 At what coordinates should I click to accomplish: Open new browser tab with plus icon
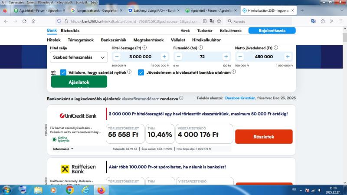[302, 10]
